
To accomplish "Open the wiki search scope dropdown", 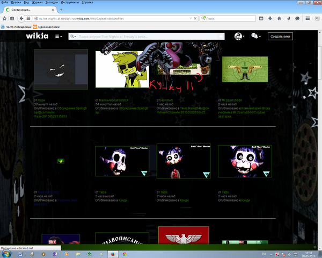I will (73, 37).
